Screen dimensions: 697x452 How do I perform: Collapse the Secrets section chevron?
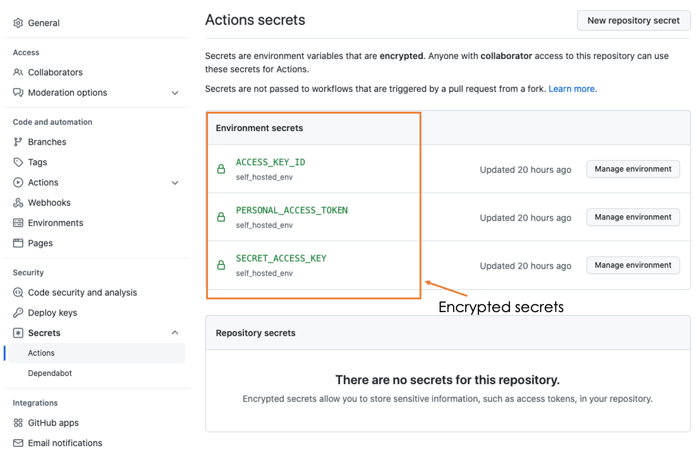[175, 333]
